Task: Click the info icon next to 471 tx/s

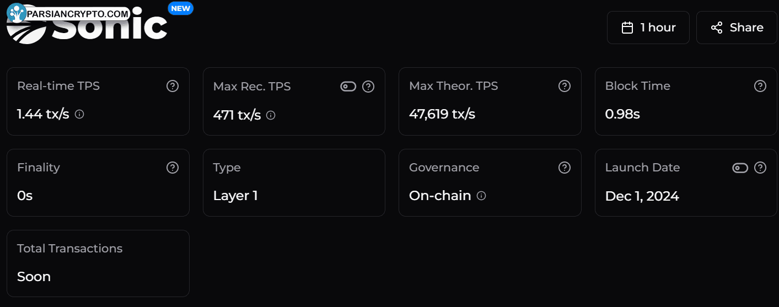Action: [271, 115]
